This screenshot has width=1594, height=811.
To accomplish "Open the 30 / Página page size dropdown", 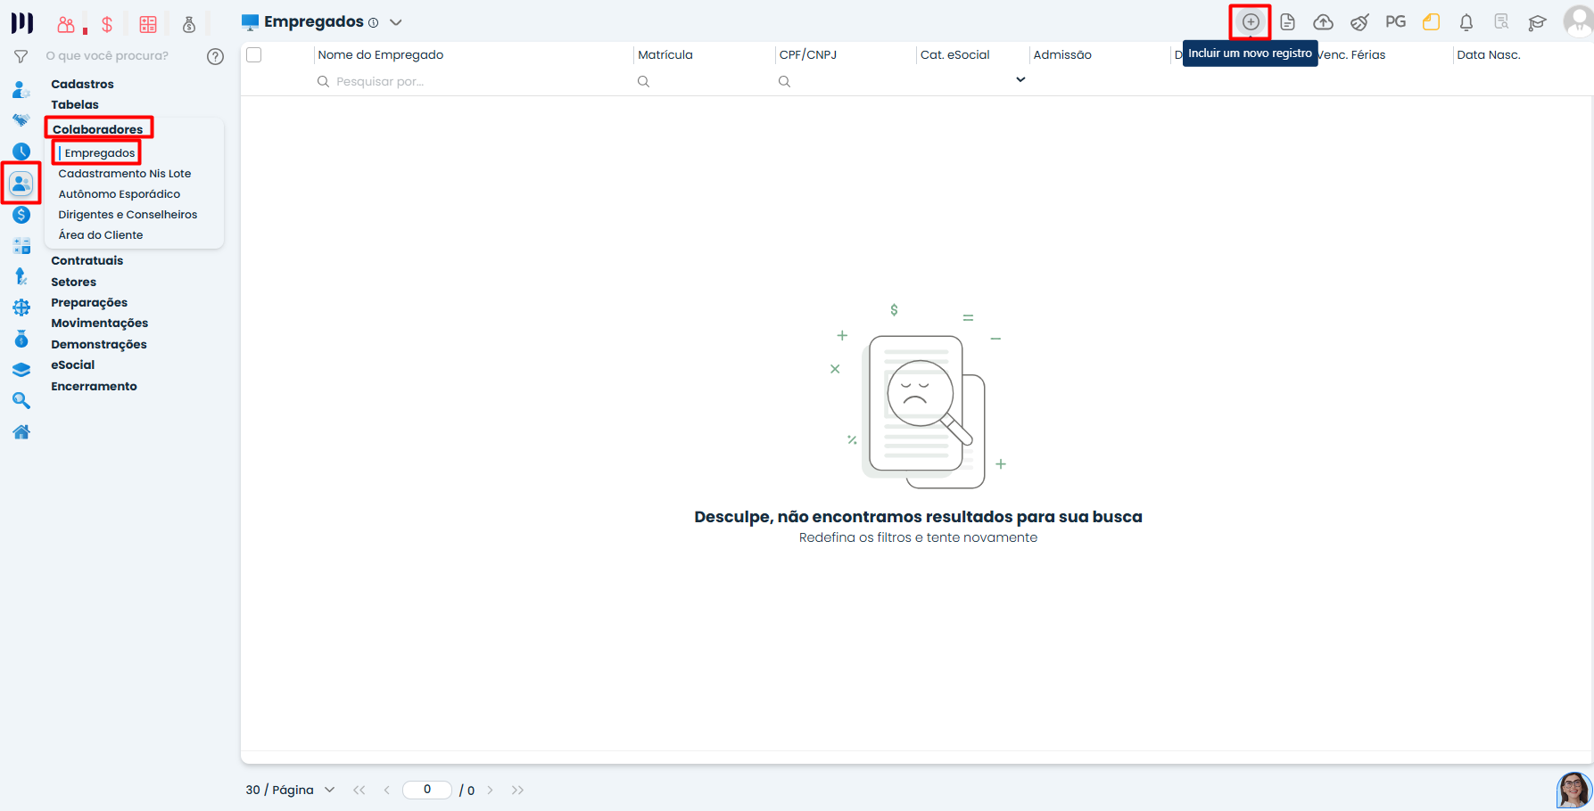I will tap(290, 790).
